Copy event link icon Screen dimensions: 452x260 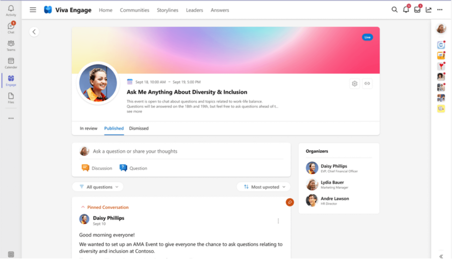pyautogui.click(x=367, y=83)
